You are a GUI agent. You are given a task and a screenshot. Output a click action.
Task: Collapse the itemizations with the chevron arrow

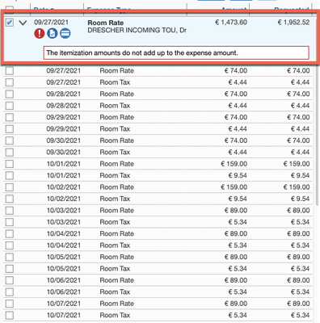click(x=23, y=23)
